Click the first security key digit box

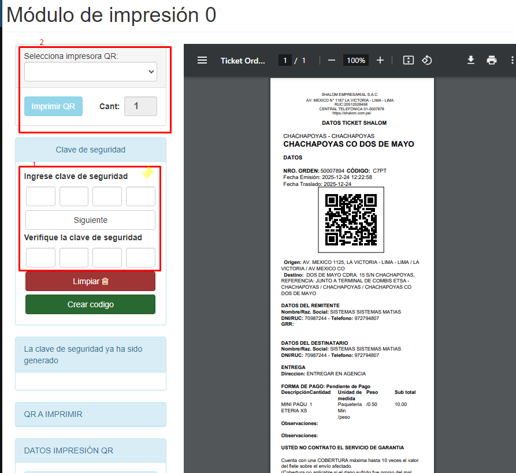click(x=40, y=196)
